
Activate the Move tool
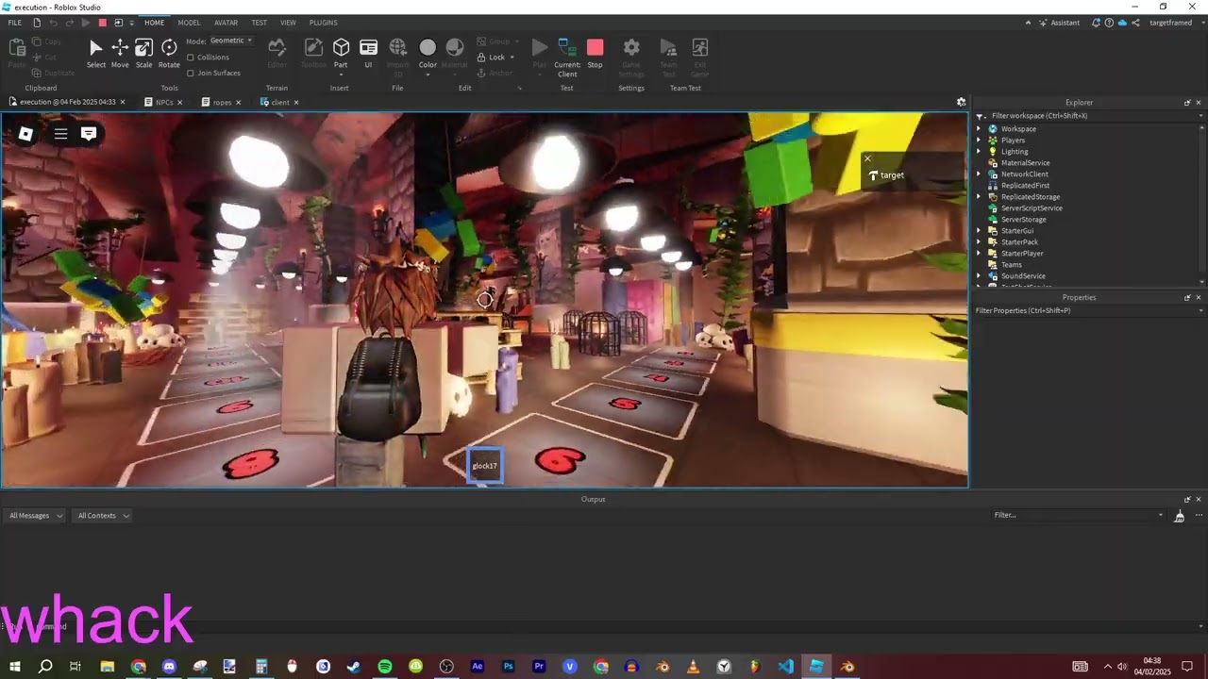point(120,54)
